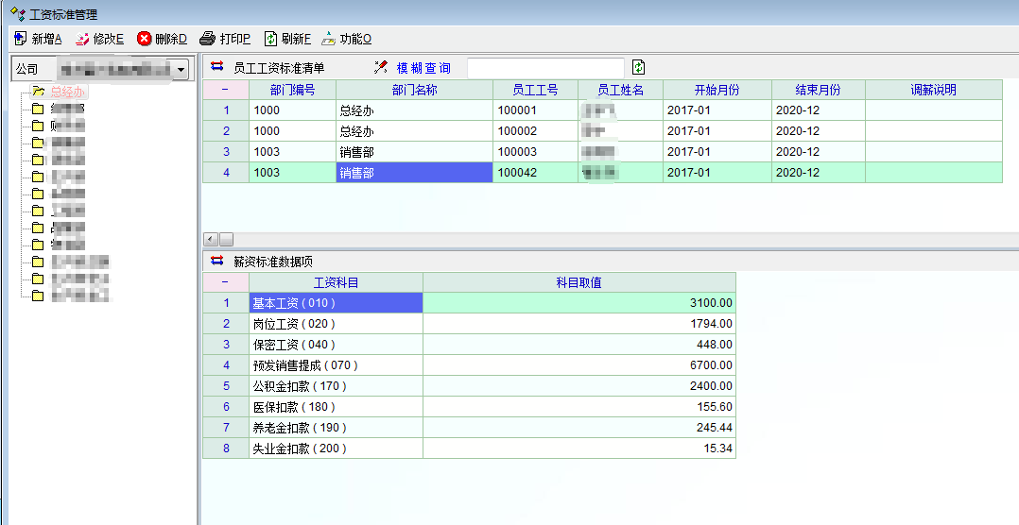1019x525 pixels.
Task: Click the 科目取值 column header
Action: 579,282
